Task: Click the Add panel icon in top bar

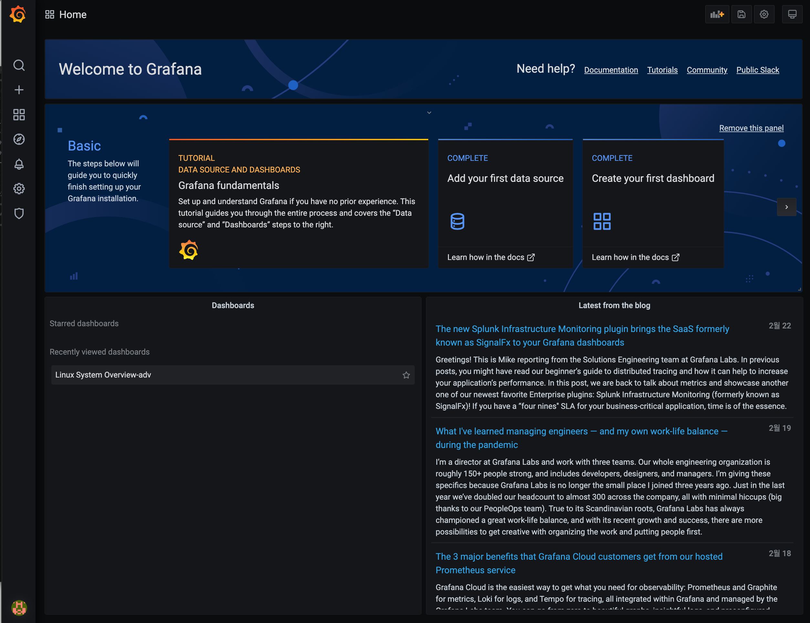Action: [717, 15]
